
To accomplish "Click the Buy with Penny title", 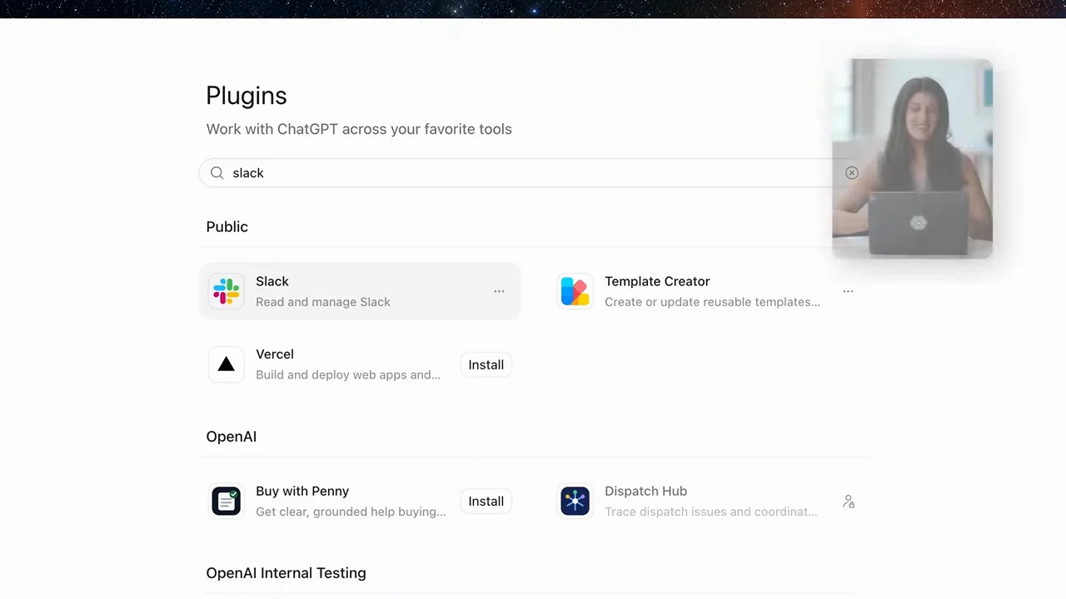I will tap(302, 491).
